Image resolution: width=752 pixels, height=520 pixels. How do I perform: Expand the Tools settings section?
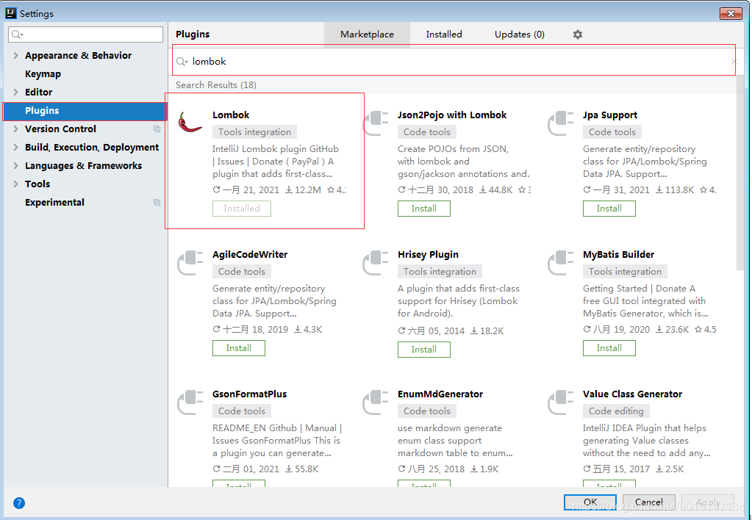[16, 184]
